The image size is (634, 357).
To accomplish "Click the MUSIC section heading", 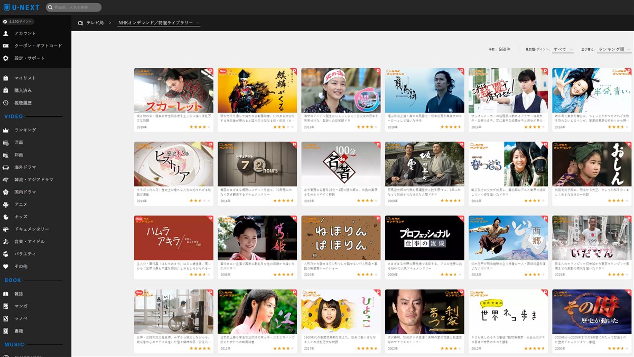I will [x=14, y=345].
